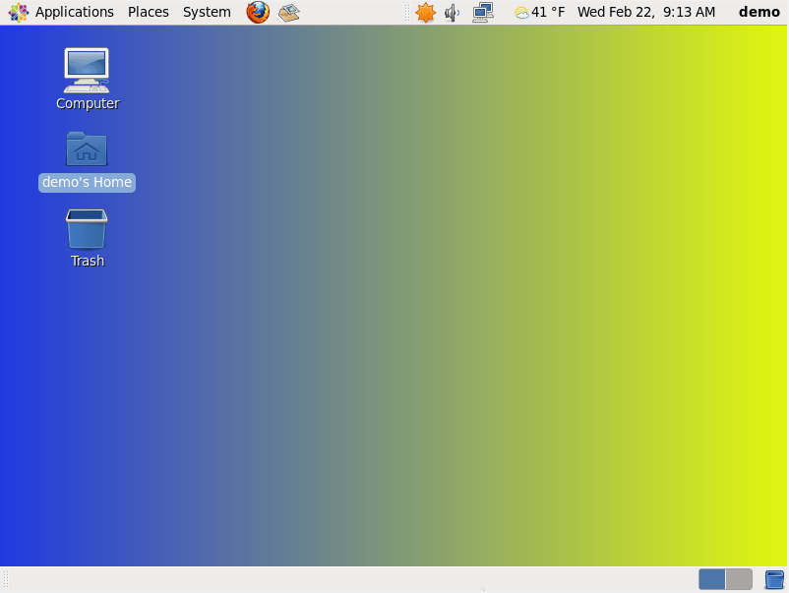Select the Trash icon on desktop
789x593 pixels.
[87, 229]
